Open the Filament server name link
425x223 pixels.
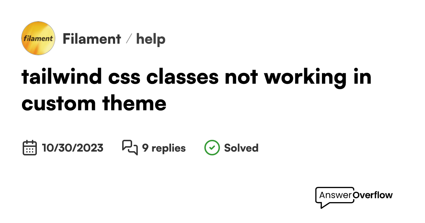pos(92,39)
